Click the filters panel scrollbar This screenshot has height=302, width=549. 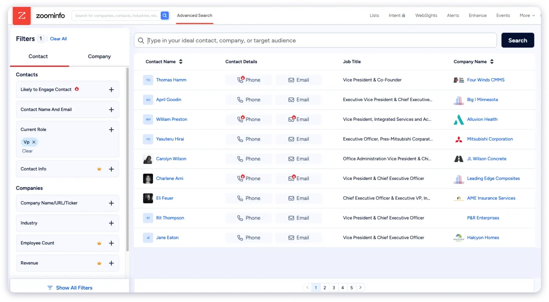click(127, 160)
